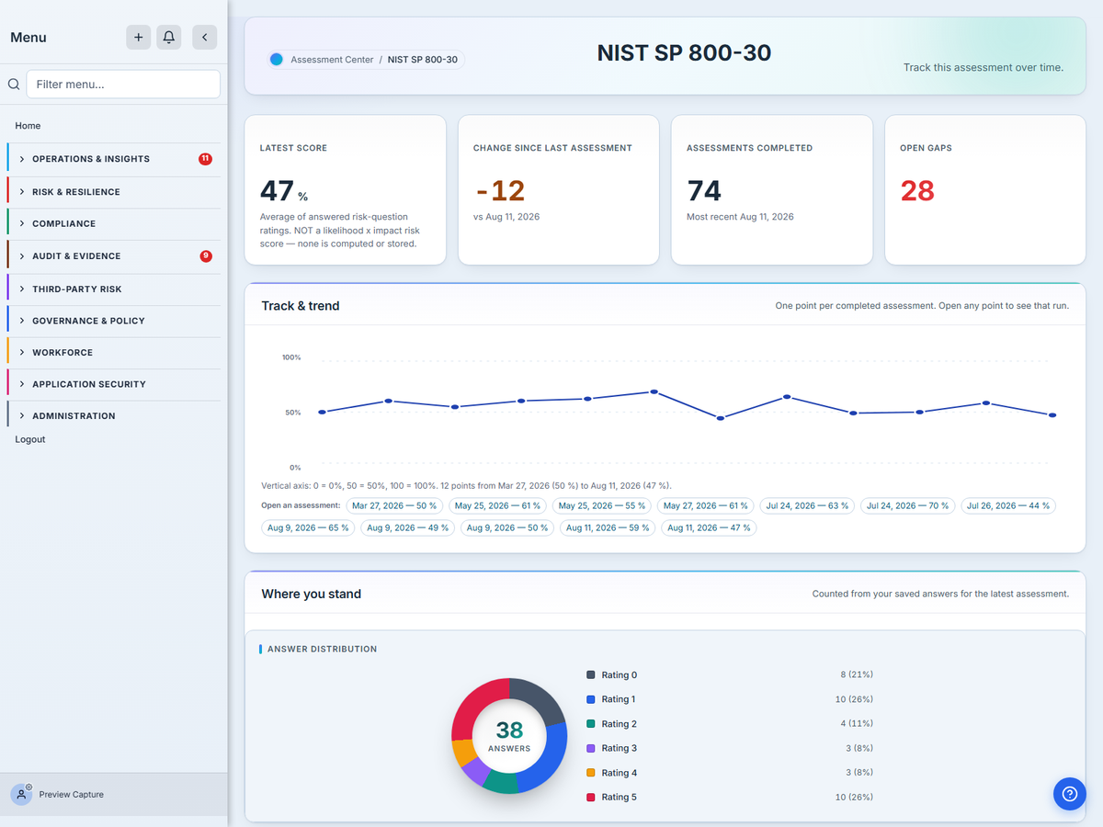Click the Latest Score 47 value

(277, 190)
